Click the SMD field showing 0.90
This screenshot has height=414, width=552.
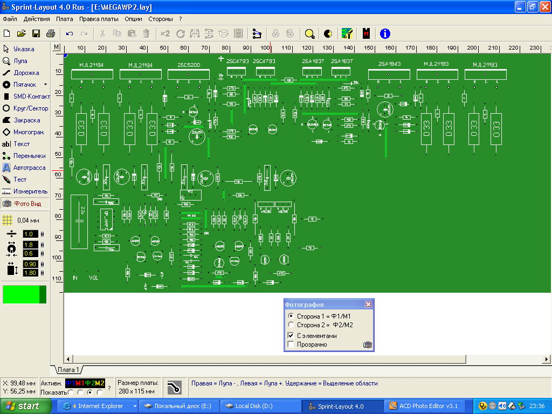(x=30, y=264)
